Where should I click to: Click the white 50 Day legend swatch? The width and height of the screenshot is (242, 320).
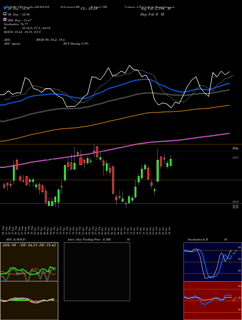(5, 14)
